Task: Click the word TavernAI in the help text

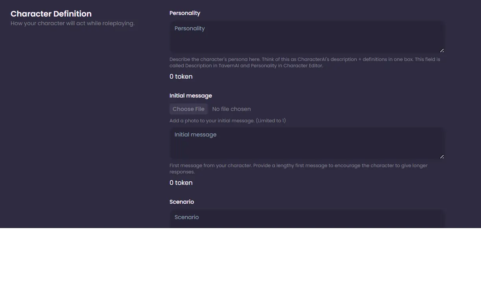Action: 229,66
